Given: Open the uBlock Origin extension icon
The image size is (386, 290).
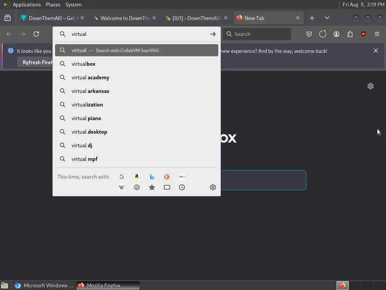Looking at the screenshot, I should point(363,34).
